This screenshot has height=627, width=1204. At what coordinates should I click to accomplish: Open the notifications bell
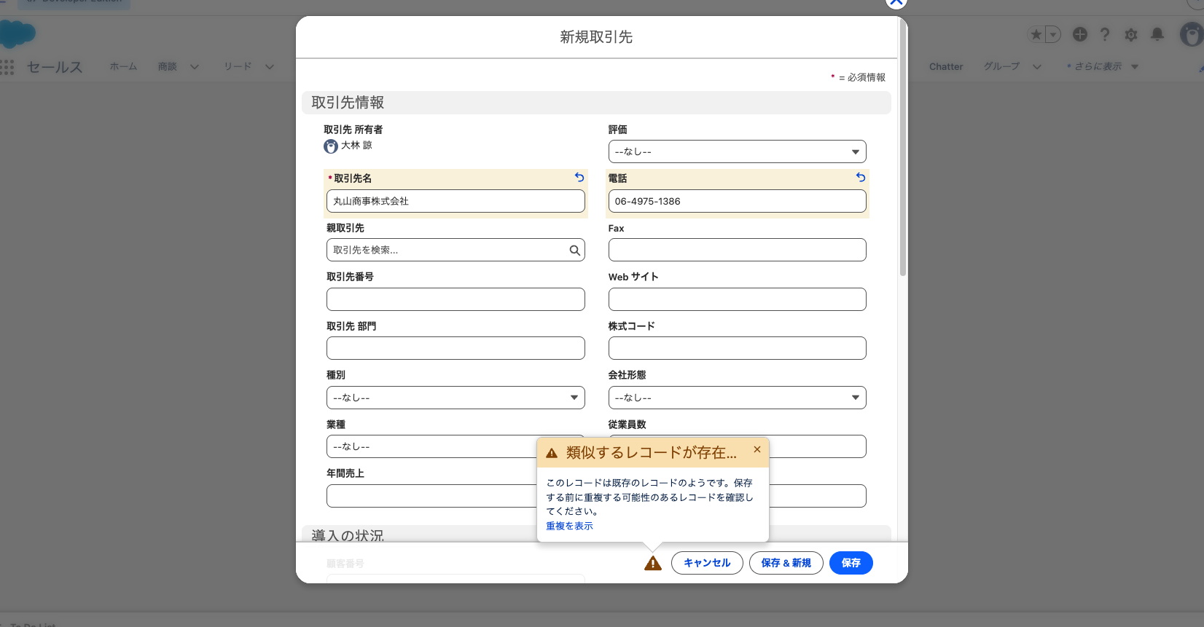[1157, 34]
